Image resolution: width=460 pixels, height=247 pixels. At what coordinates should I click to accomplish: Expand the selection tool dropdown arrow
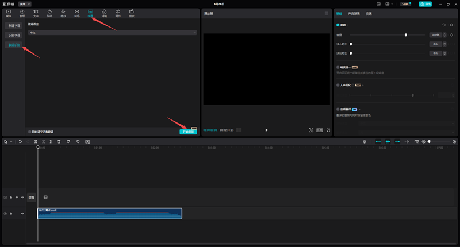pos(11,141)
